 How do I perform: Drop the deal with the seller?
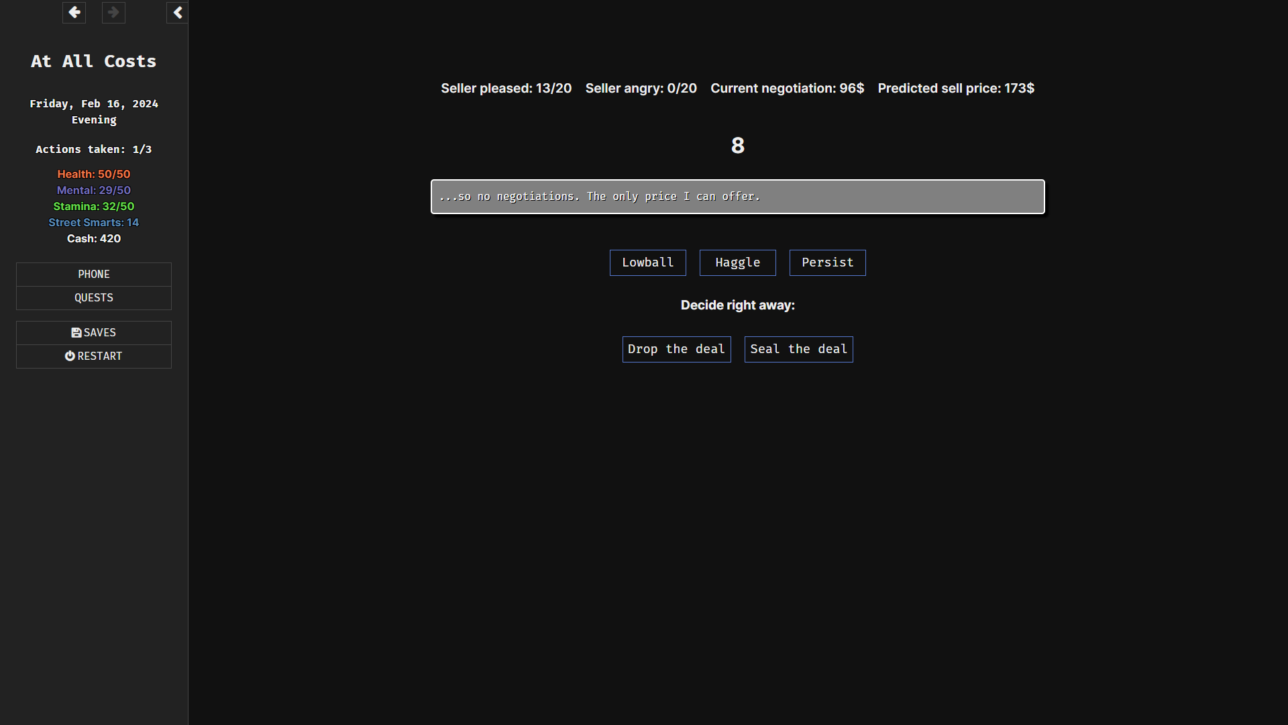tap(676, 349)
